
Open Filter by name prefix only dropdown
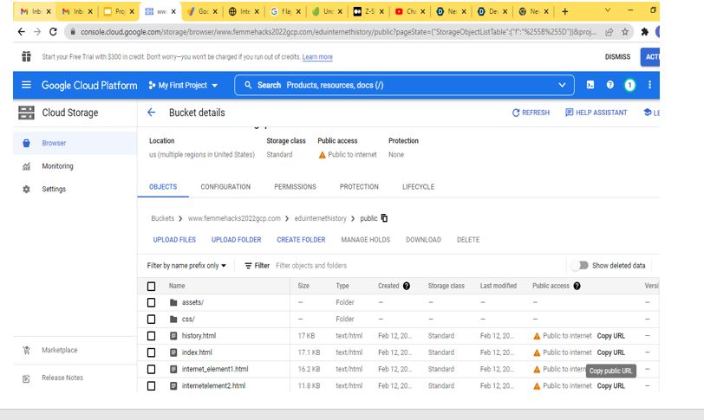click(186, 265)
